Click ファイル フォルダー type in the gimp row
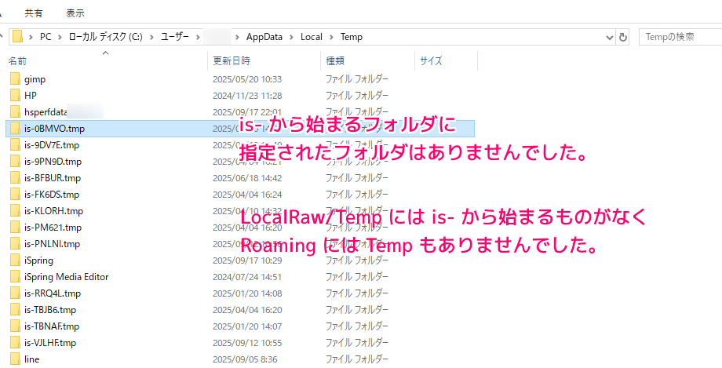The height and width of the screenshot is (368, 722). click(x=357, y=79)
